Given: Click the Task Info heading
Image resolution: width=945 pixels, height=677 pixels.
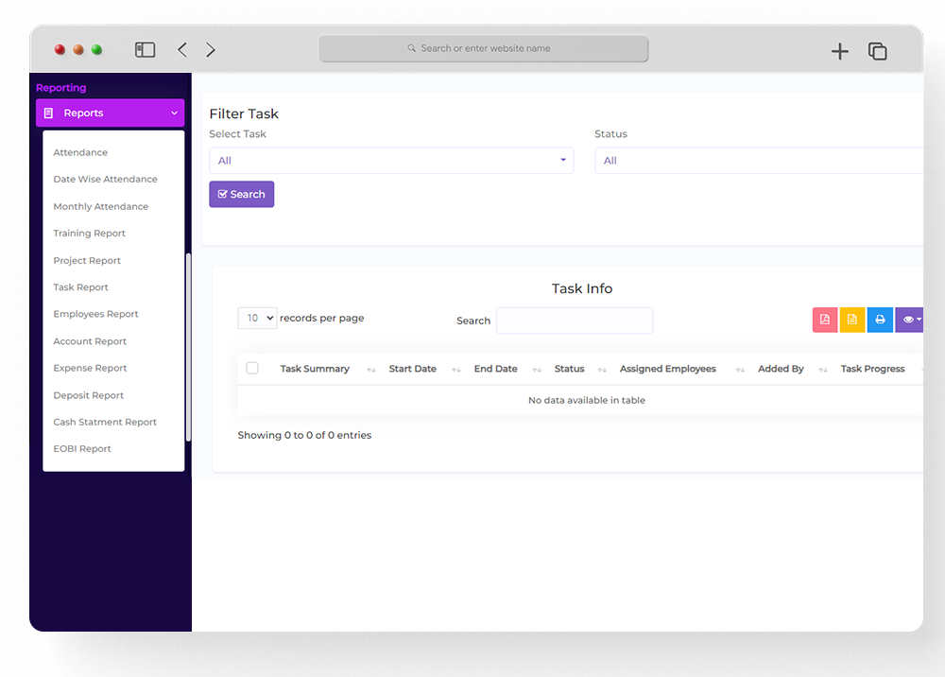Looking at the screenshot, I should pyautogui.click(x=581, y=288).
